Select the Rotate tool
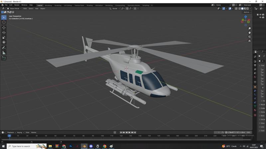Screen dimensions: 266x149 (4, 32)
